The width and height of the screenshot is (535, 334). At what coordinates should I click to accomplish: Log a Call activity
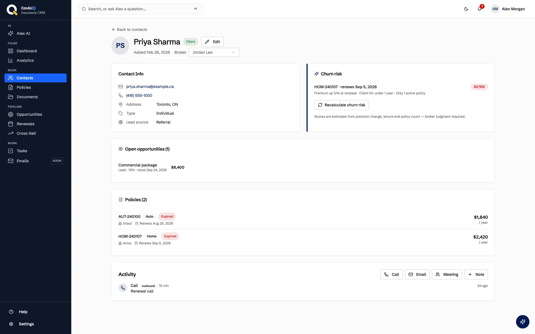click(391, 274)
